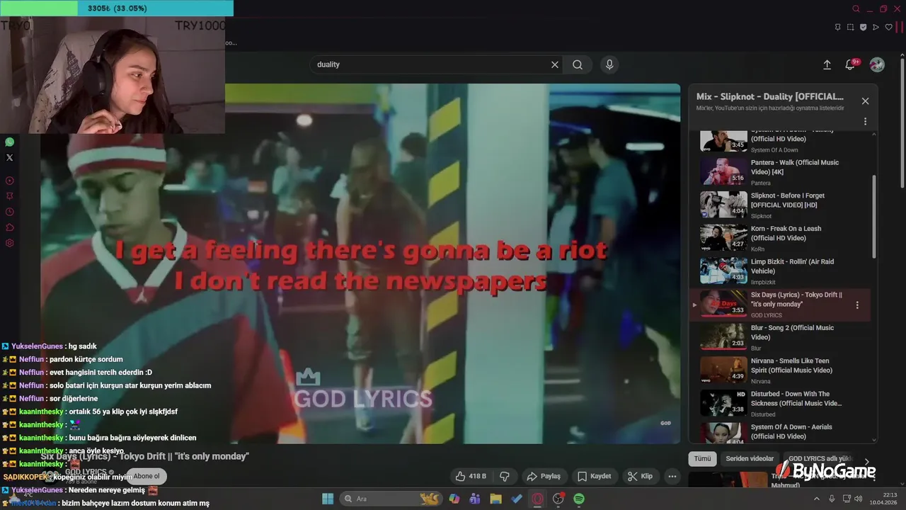Click the Opera pin icon in address bar
906x510 pixels.
click(x=838, y=27)
